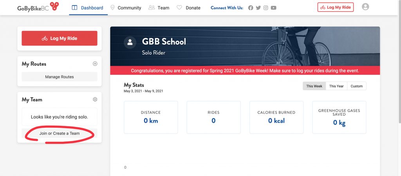Click the red Log My Ride sidebar button
This screenshot has width=401, height=176.
pyautogui.click(x=60, y=38)
